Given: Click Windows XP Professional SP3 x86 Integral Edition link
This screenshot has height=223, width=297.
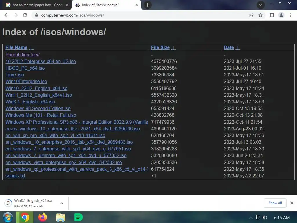Looking at the screenshot, I should point(77,122).
